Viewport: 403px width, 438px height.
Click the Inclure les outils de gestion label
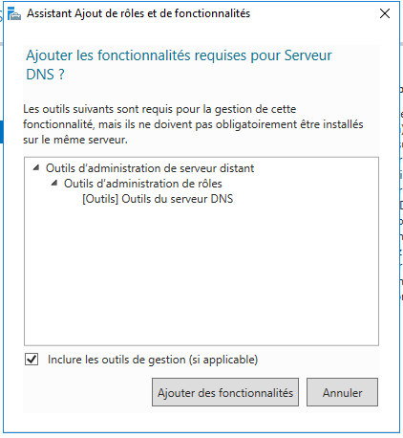click(x=153, y=360)
